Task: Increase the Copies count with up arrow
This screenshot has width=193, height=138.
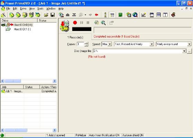Action: (87, 43)
